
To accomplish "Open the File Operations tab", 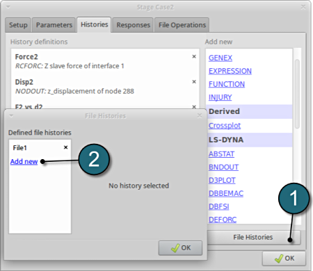I will [x=182, y=25].
